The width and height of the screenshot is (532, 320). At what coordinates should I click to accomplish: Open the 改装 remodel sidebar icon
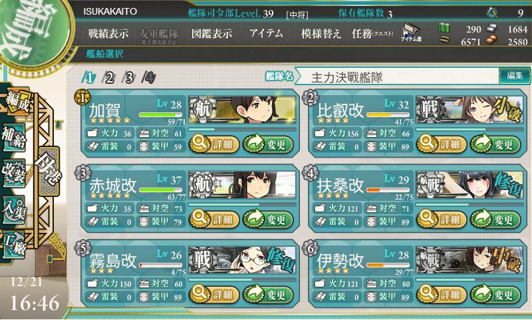[x=14, y=174]
